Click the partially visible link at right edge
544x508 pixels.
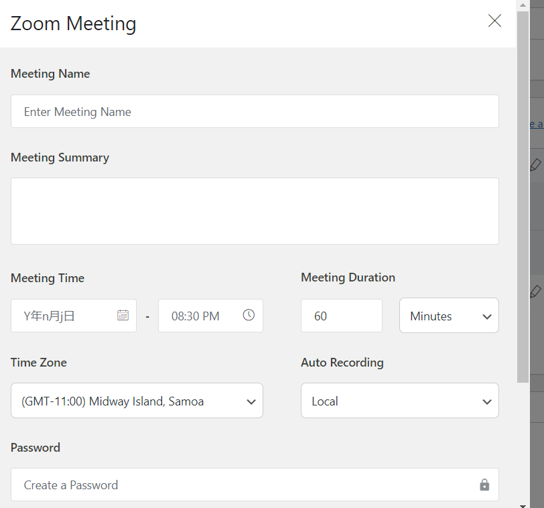(x=537, y=124)
